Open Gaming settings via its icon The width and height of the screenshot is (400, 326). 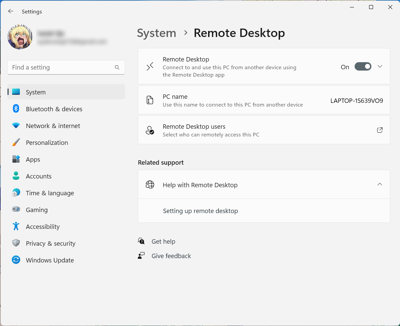tap(16, 210)
